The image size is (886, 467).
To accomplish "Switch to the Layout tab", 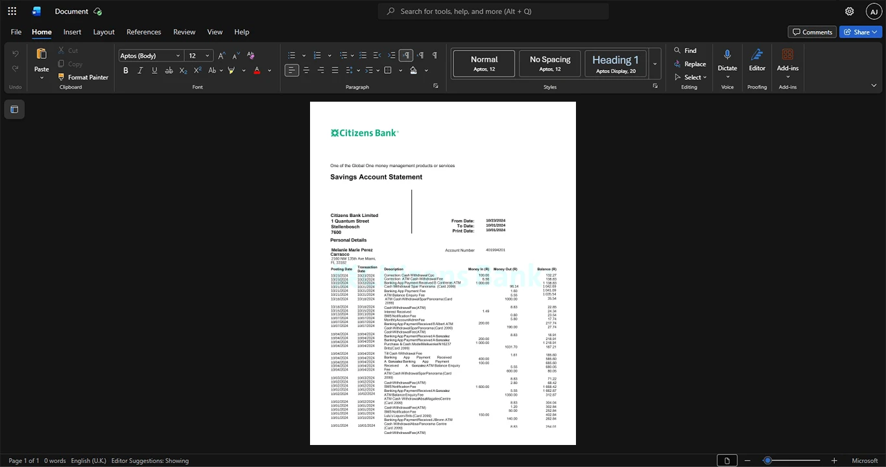I will [104, 32].
